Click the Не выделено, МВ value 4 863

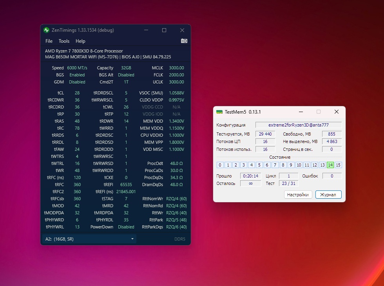coord(331,141)
